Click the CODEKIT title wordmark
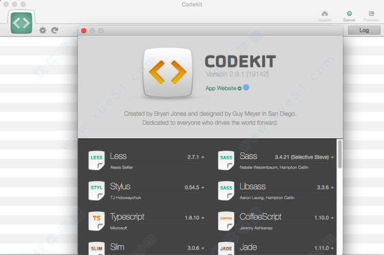Image resolution: width=384 pixels, height=255 pixels. pyautogui.click(x=240, y=61)
